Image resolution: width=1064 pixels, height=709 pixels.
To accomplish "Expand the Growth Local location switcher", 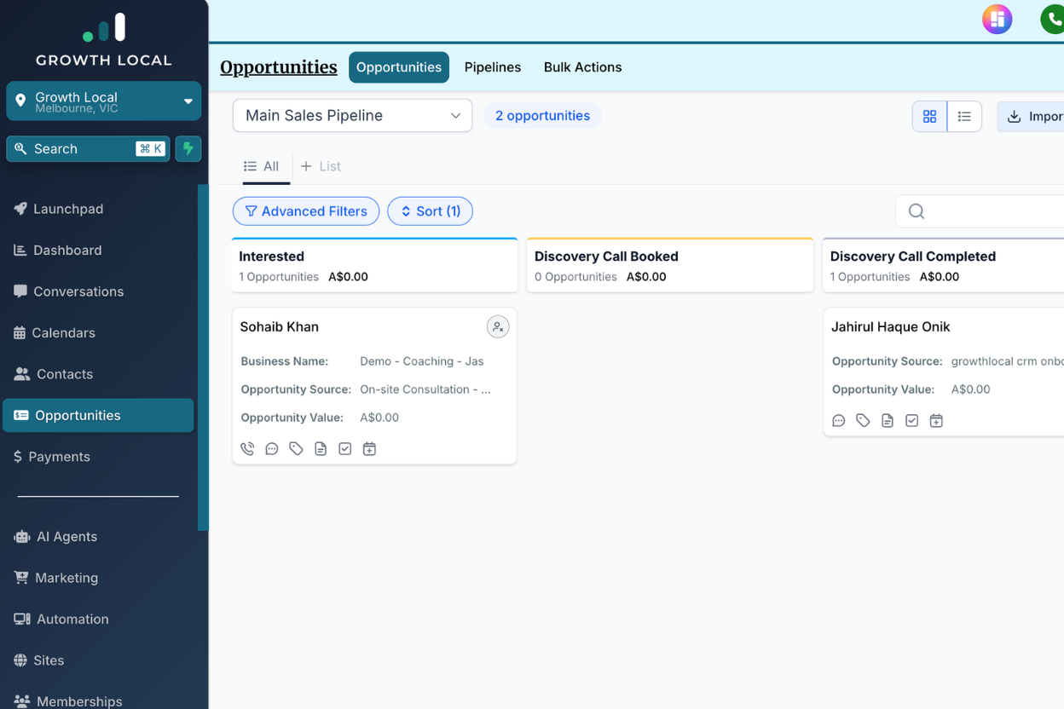I will (104, 101).
